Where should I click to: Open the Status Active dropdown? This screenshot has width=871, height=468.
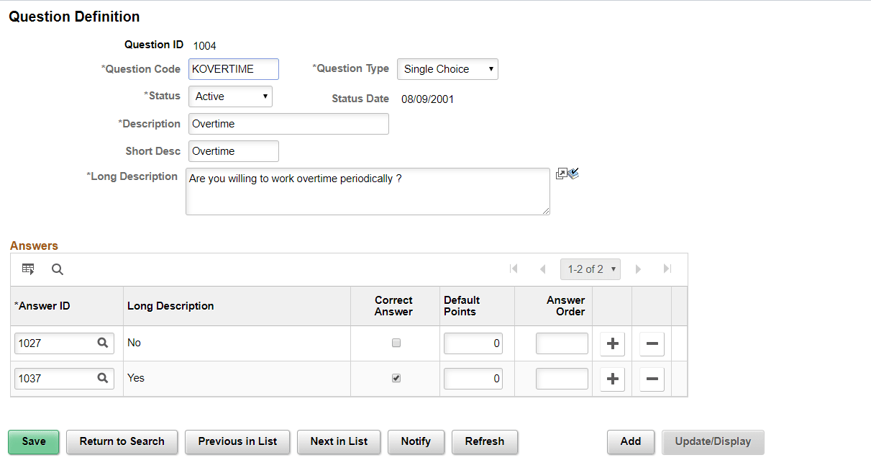[x=230, y=96]
